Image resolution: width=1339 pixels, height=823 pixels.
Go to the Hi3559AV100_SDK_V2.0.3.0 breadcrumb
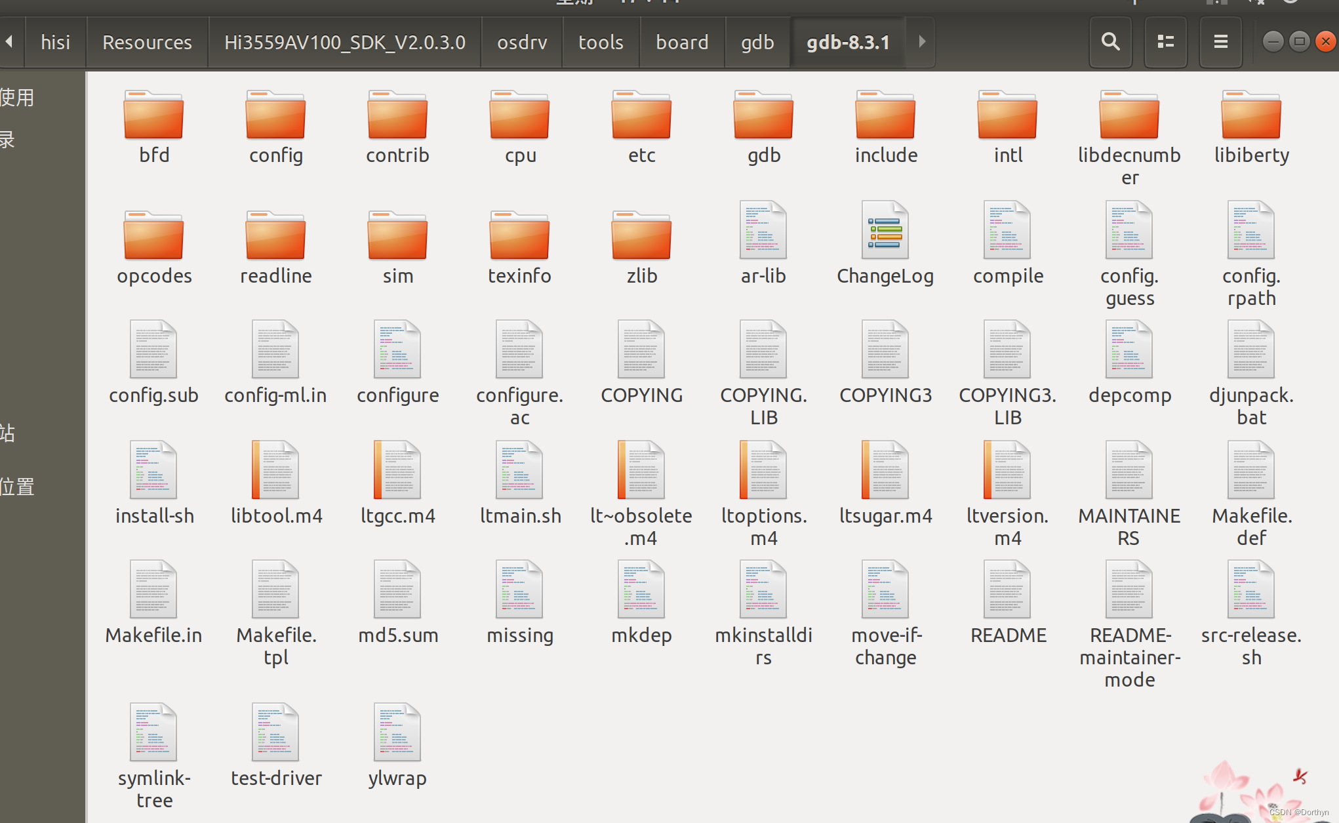344,42
